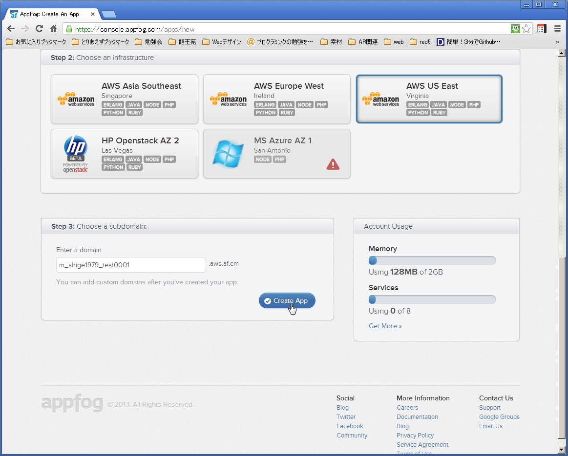Show more bookmarks via double chevron
568x456 pixels.
pyautogui.click(x=557, y=42)
